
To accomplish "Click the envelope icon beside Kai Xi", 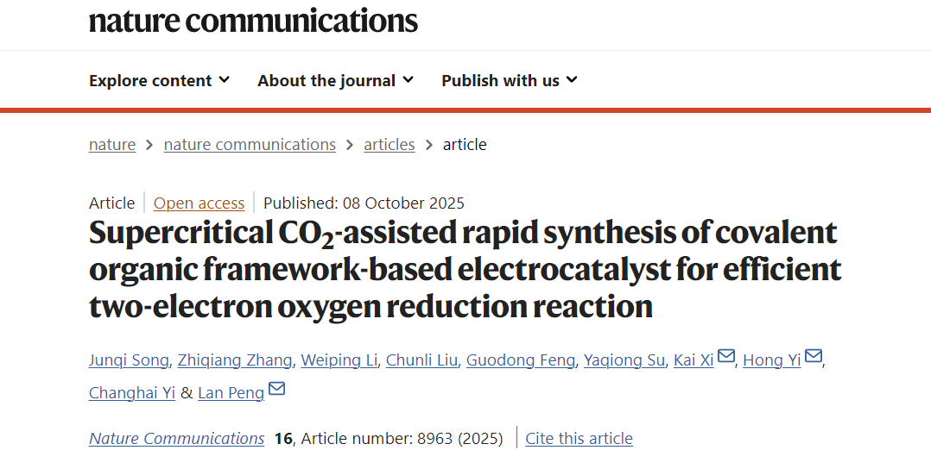I will click(x=726, y=357).
